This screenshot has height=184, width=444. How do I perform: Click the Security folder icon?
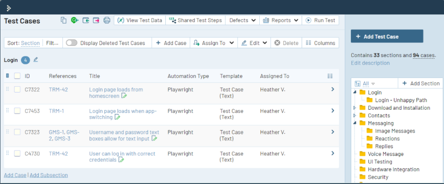362,177
